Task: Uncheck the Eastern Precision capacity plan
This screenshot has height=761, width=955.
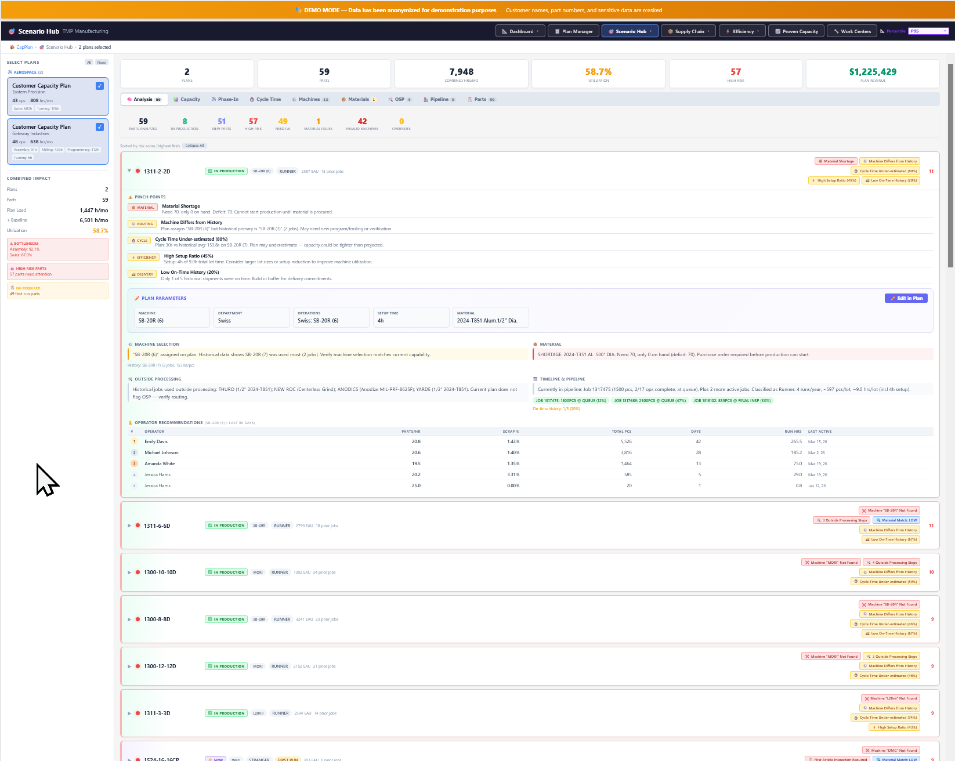Action: click(100, 86)
